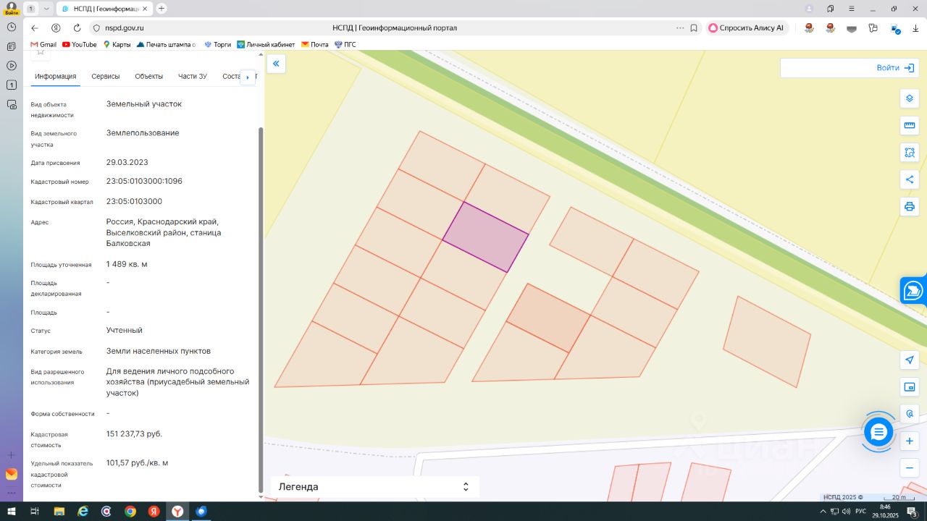Image resolution: width=927 pixels, height=521 pixels.
Task: Switch to the Части ЗУ tab
Action: click(193, 77)
